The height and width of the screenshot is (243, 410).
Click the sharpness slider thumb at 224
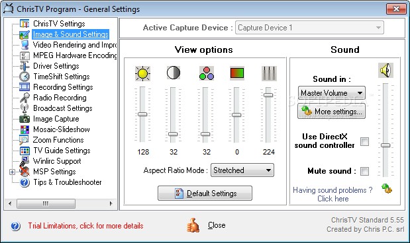coord(268,95)
